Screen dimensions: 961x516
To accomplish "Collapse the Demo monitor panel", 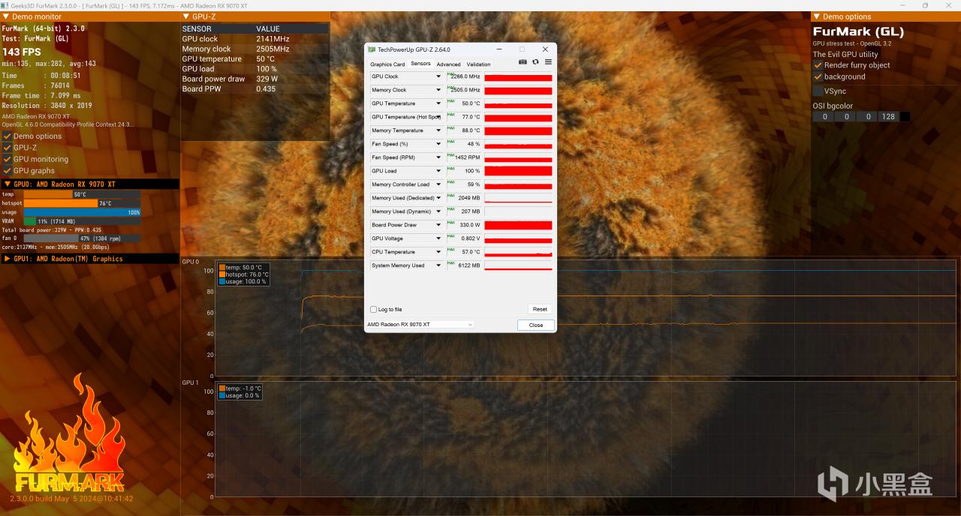I will click(x=7, y=16).
